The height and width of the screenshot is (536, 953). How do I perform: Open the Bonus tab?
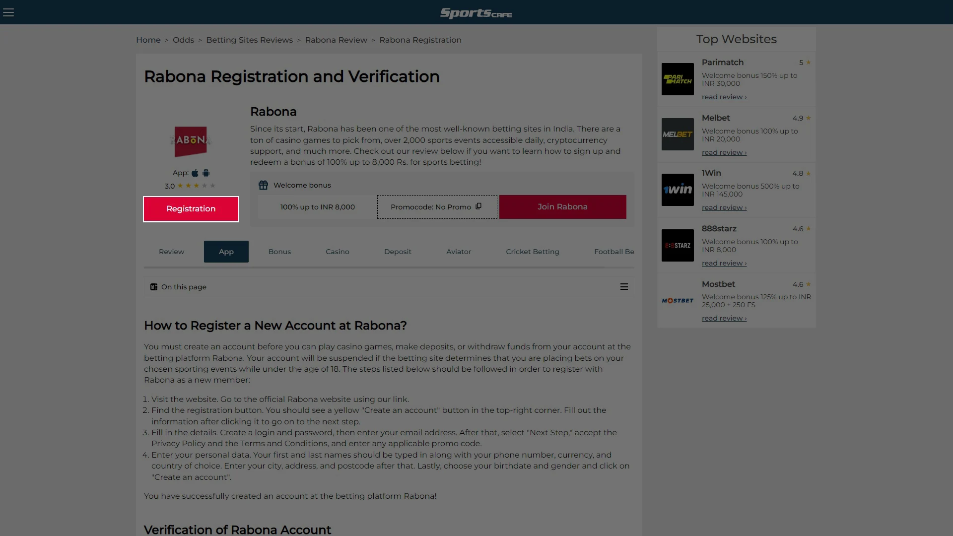tap(279, 251)
